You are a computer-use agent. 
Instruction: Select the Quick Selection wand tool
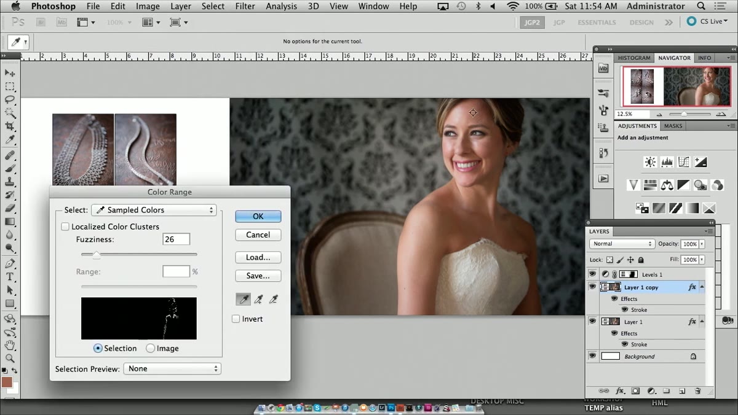point(10,113)
